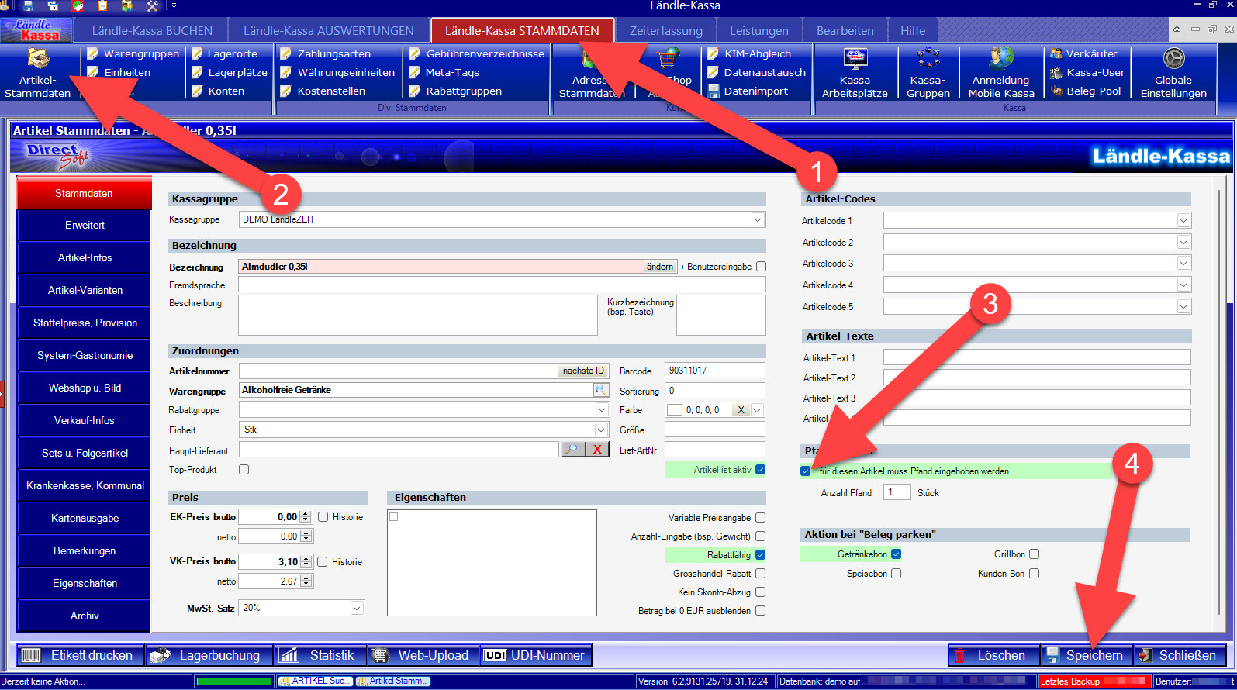Screen dimensions: 1237x690
Task: Open Kassa-Gruppen settings
Action: [x=928, y=73]
